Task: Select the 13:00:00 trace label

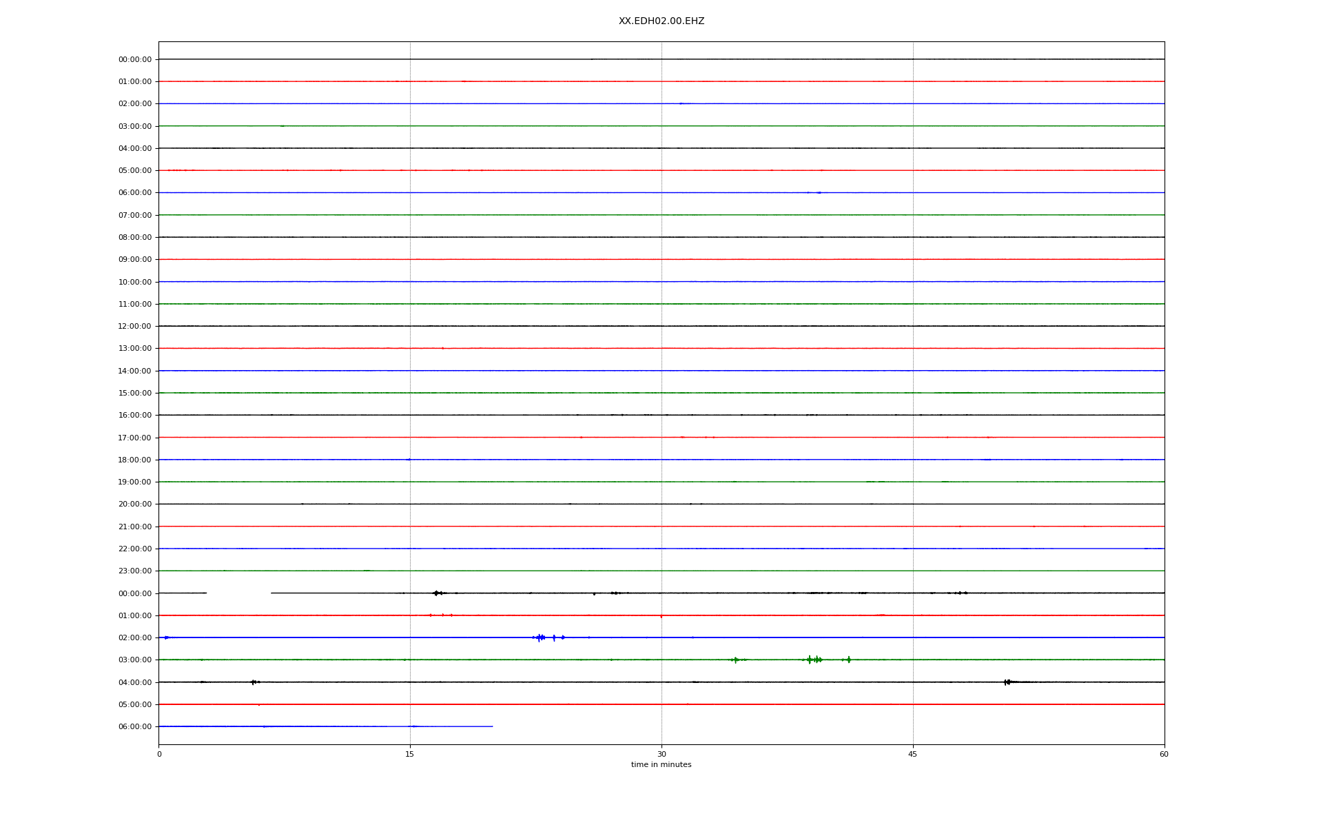Action: coord(135,349)
